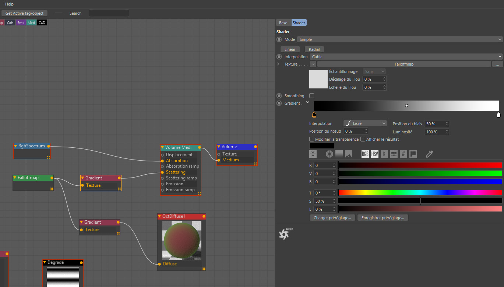Expand the Gradient options chevron
This screenshot has width=504, height=287.
pyautogui.click(x=307, y=103)
